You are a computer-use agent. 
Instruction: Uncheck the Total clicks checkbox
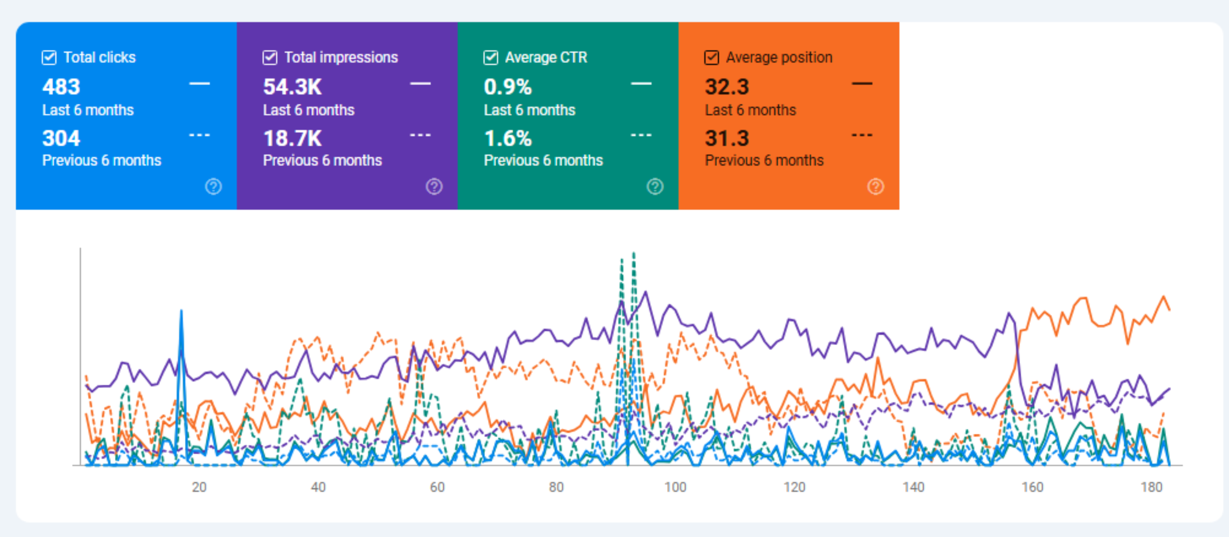click(x=49, y=58)
